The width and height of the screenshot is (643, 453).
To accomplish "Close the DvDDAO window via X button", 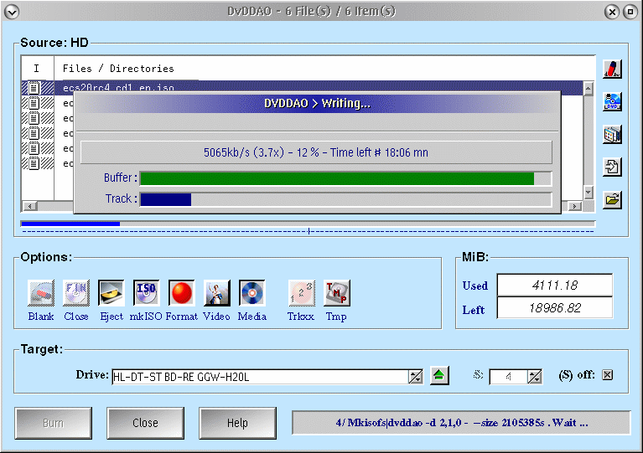I will coord(612,12).
